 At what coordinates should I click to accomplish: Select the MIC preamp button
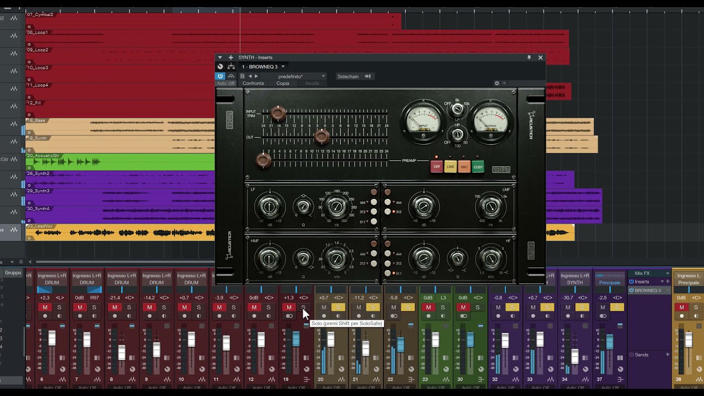(x=464, y=167)
